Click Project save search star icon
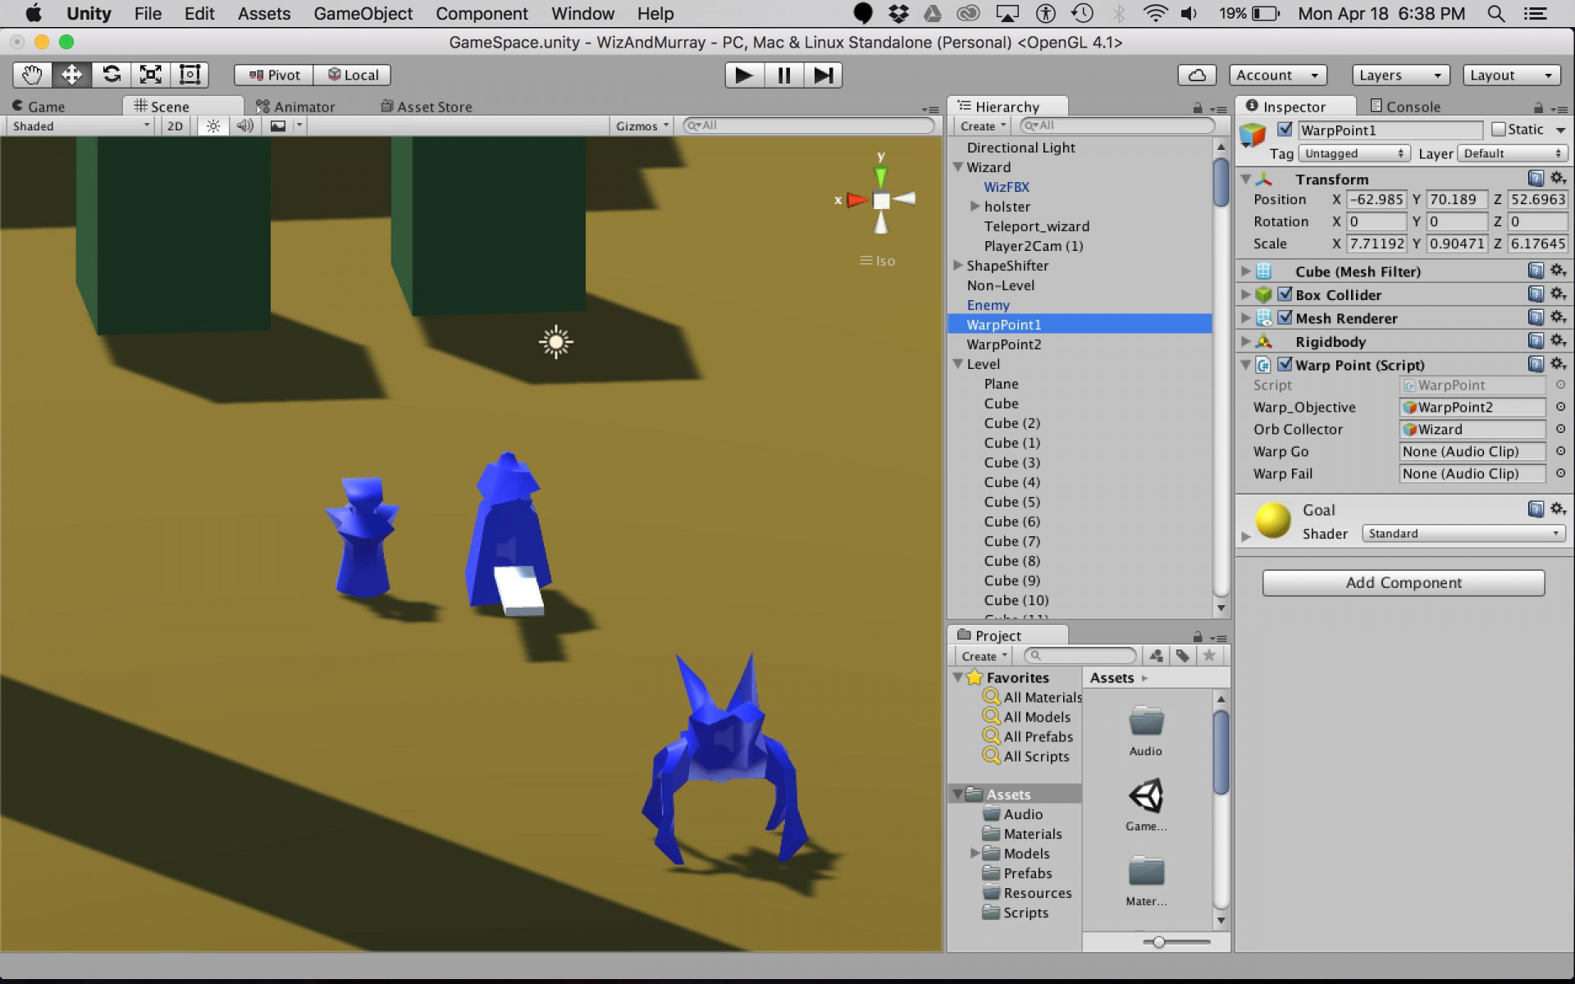The width and height of the screenshot is (1575, 984). click(1208, 655)
